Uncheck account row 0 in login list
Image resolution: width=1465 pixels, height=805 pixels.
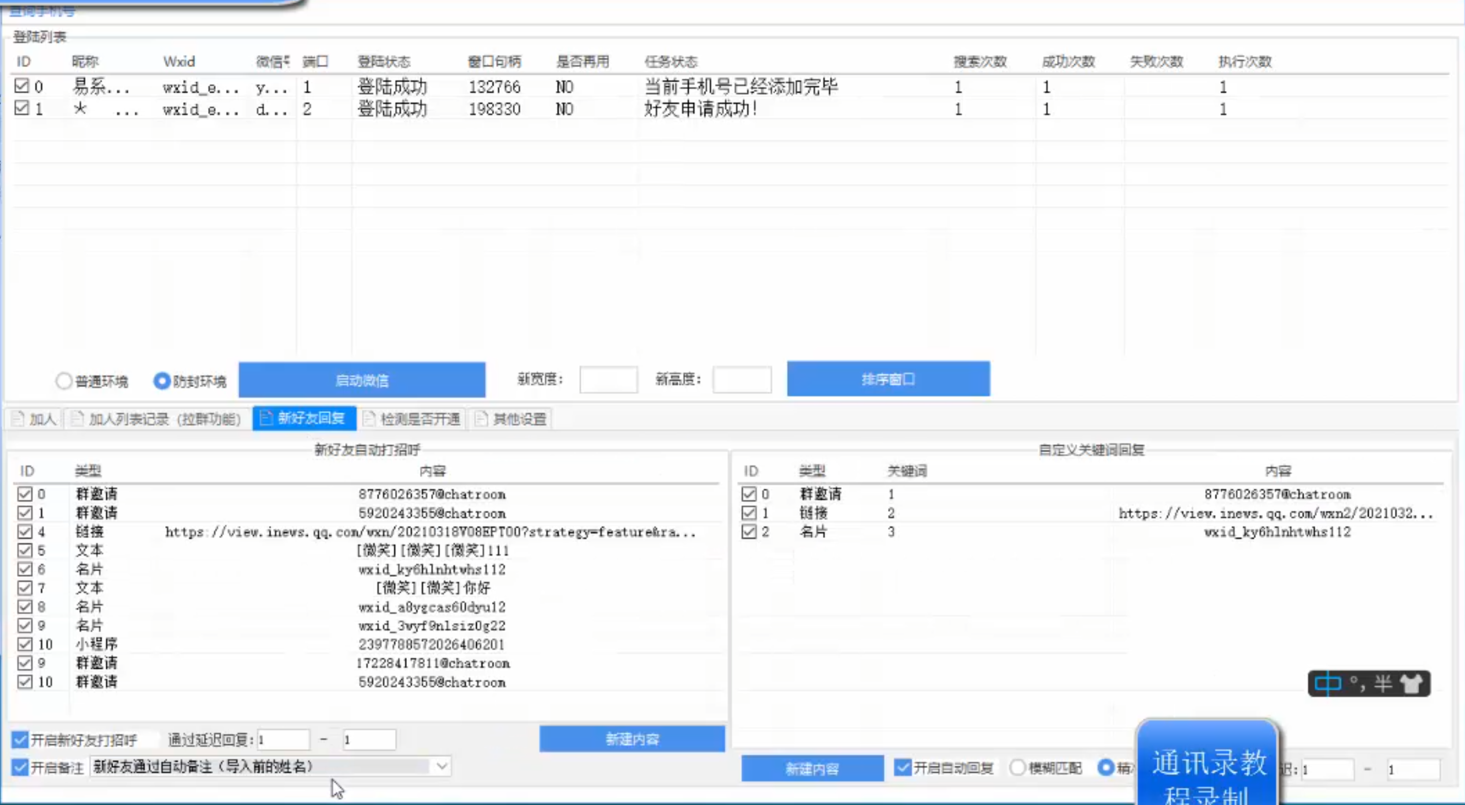click(x=22, y=86)
